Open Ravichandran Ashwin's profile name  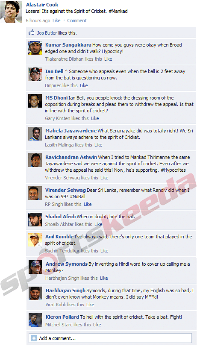coord(71,157)
